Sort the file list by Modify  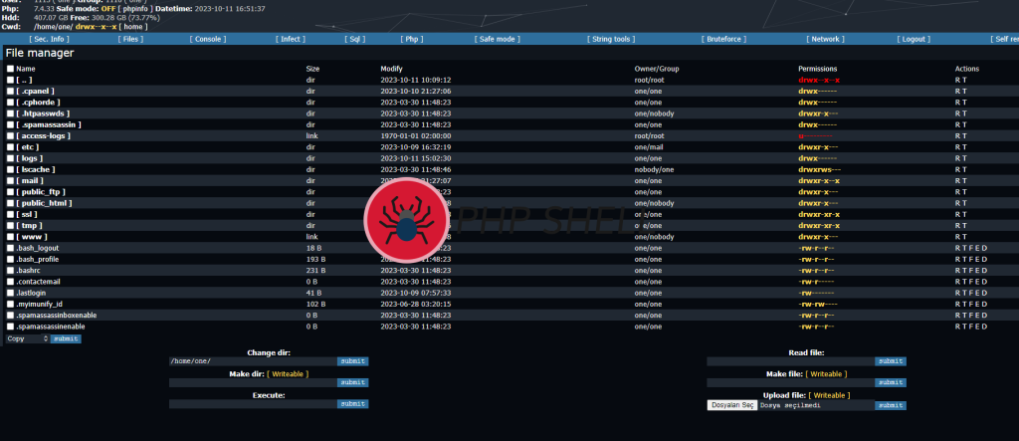391,69
